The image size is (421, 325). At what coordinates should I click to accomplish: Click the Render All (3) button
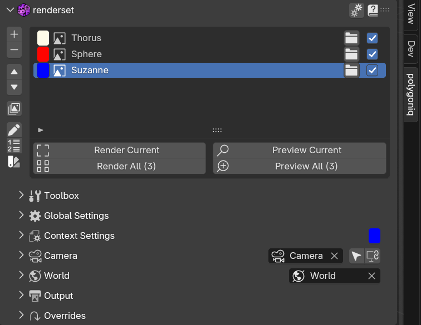(120, 166)
